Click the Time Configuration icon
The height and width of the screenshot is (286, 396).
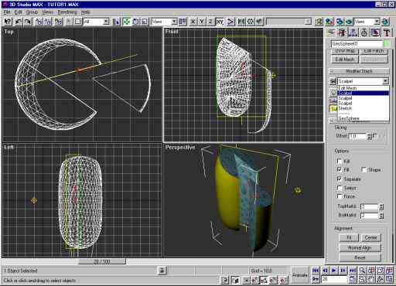352,279
